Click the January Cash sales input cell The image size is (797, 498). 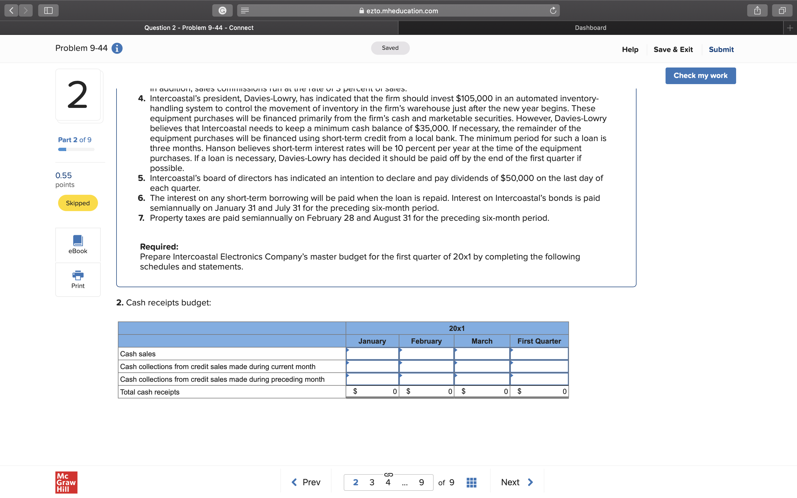372,354
